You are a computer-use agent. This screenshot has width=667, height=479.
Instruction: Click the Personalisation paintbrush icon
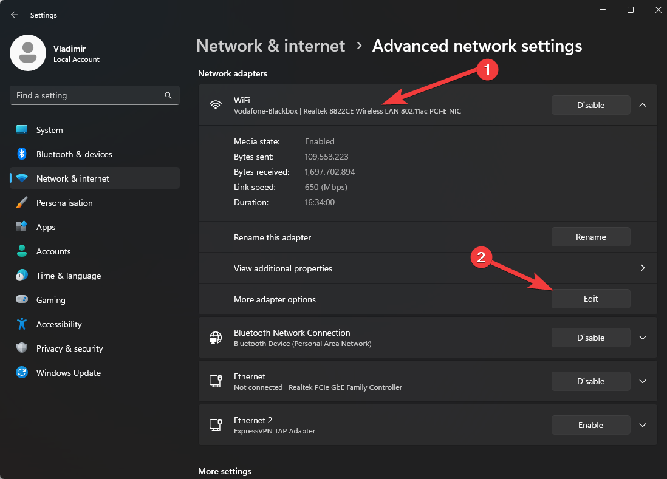pos(22,203)
